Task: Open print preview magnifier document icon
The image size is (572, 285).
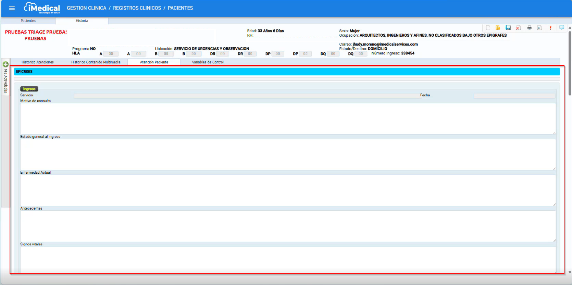Action: tap(539, 28)
